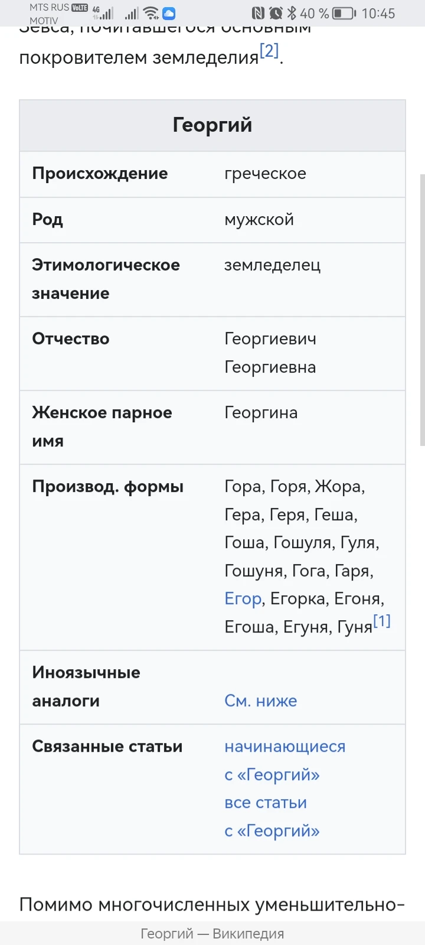Screen dimensions: 425x945
Task: Open footnote reference [2]
Action: 269,51
